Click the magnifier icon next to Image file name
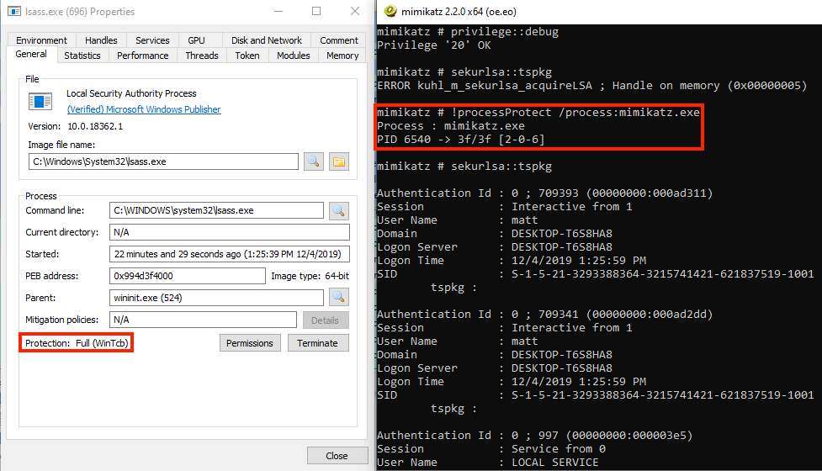 click(x=314, y=161)
